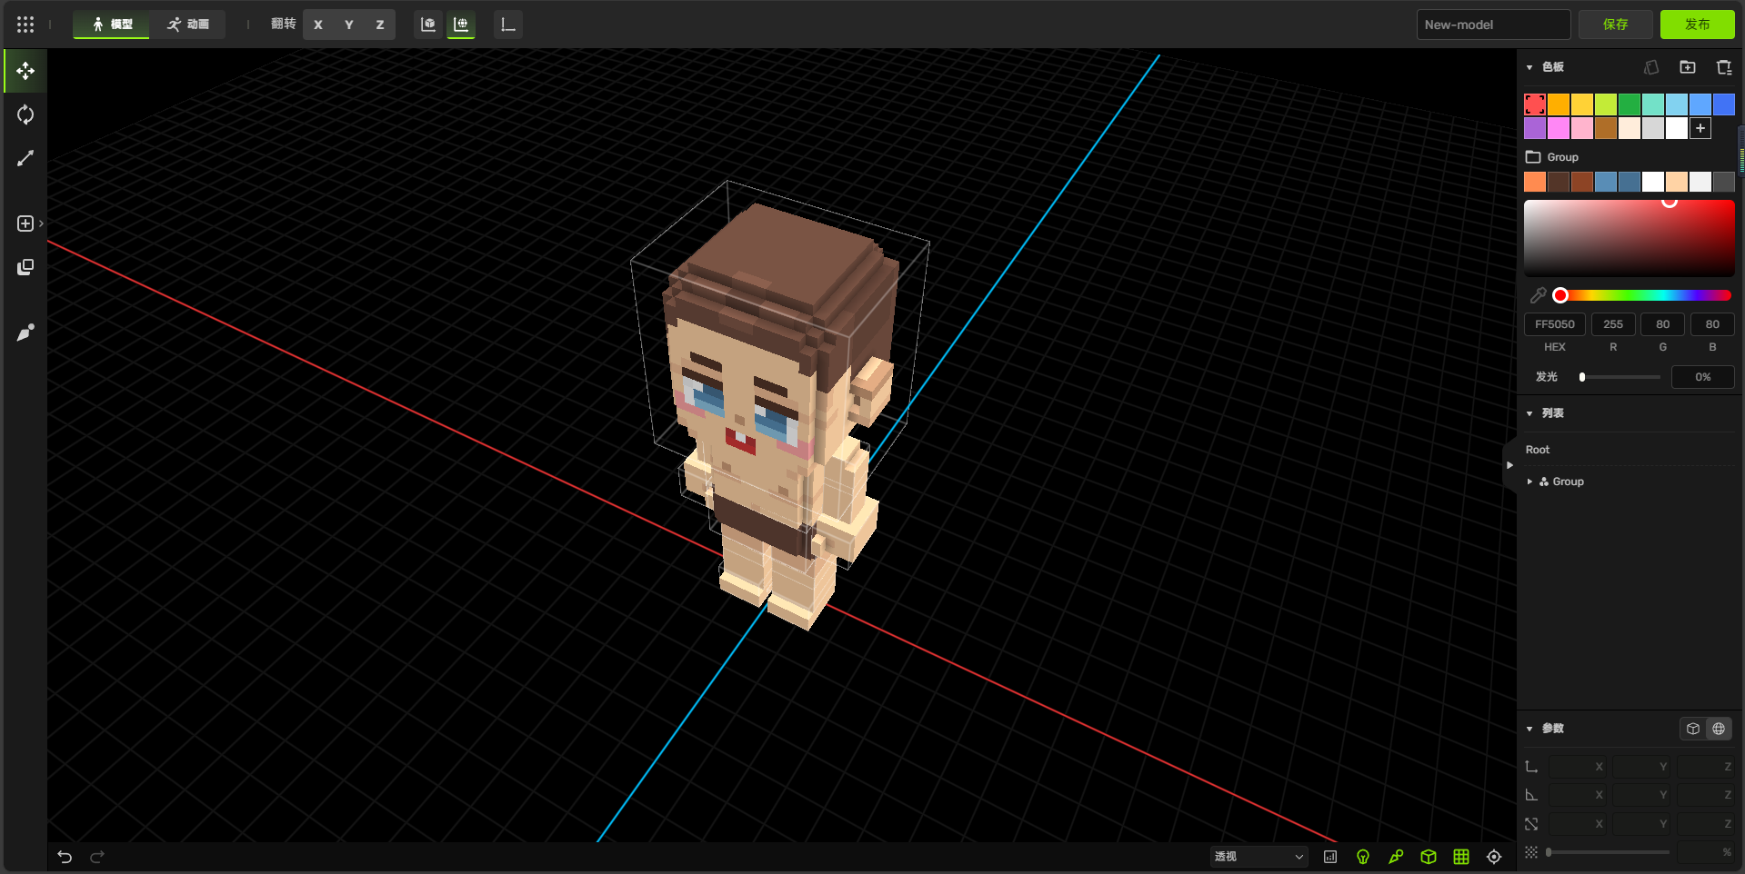The width and height of the screenshot is (1745, 874).
Task: Click the New-model name input field
Action: pos(1492,25)
